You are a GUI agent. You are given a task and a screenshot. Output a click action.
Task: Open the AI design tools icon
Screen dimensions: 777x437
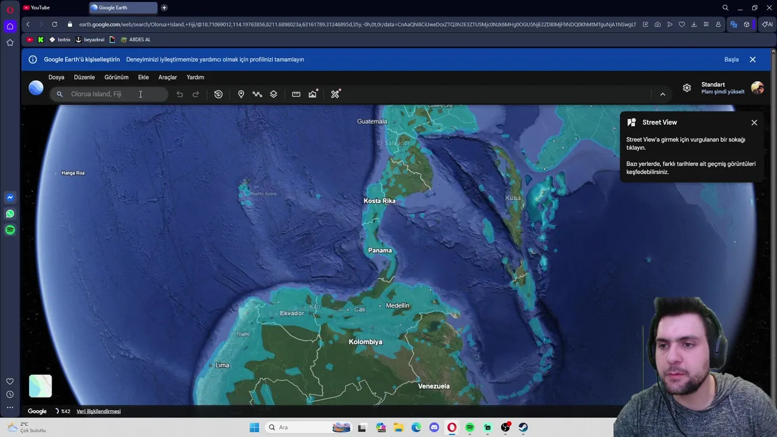click(x=335, y=94)
